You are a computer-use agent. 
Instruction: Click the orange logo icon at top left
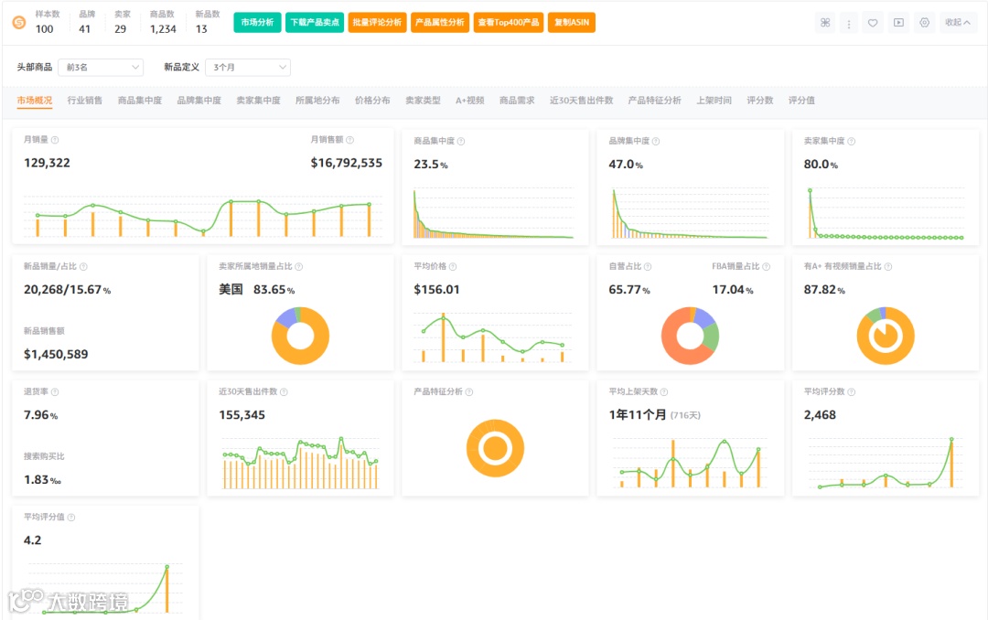pyautogui.click(x=19, y=23)
